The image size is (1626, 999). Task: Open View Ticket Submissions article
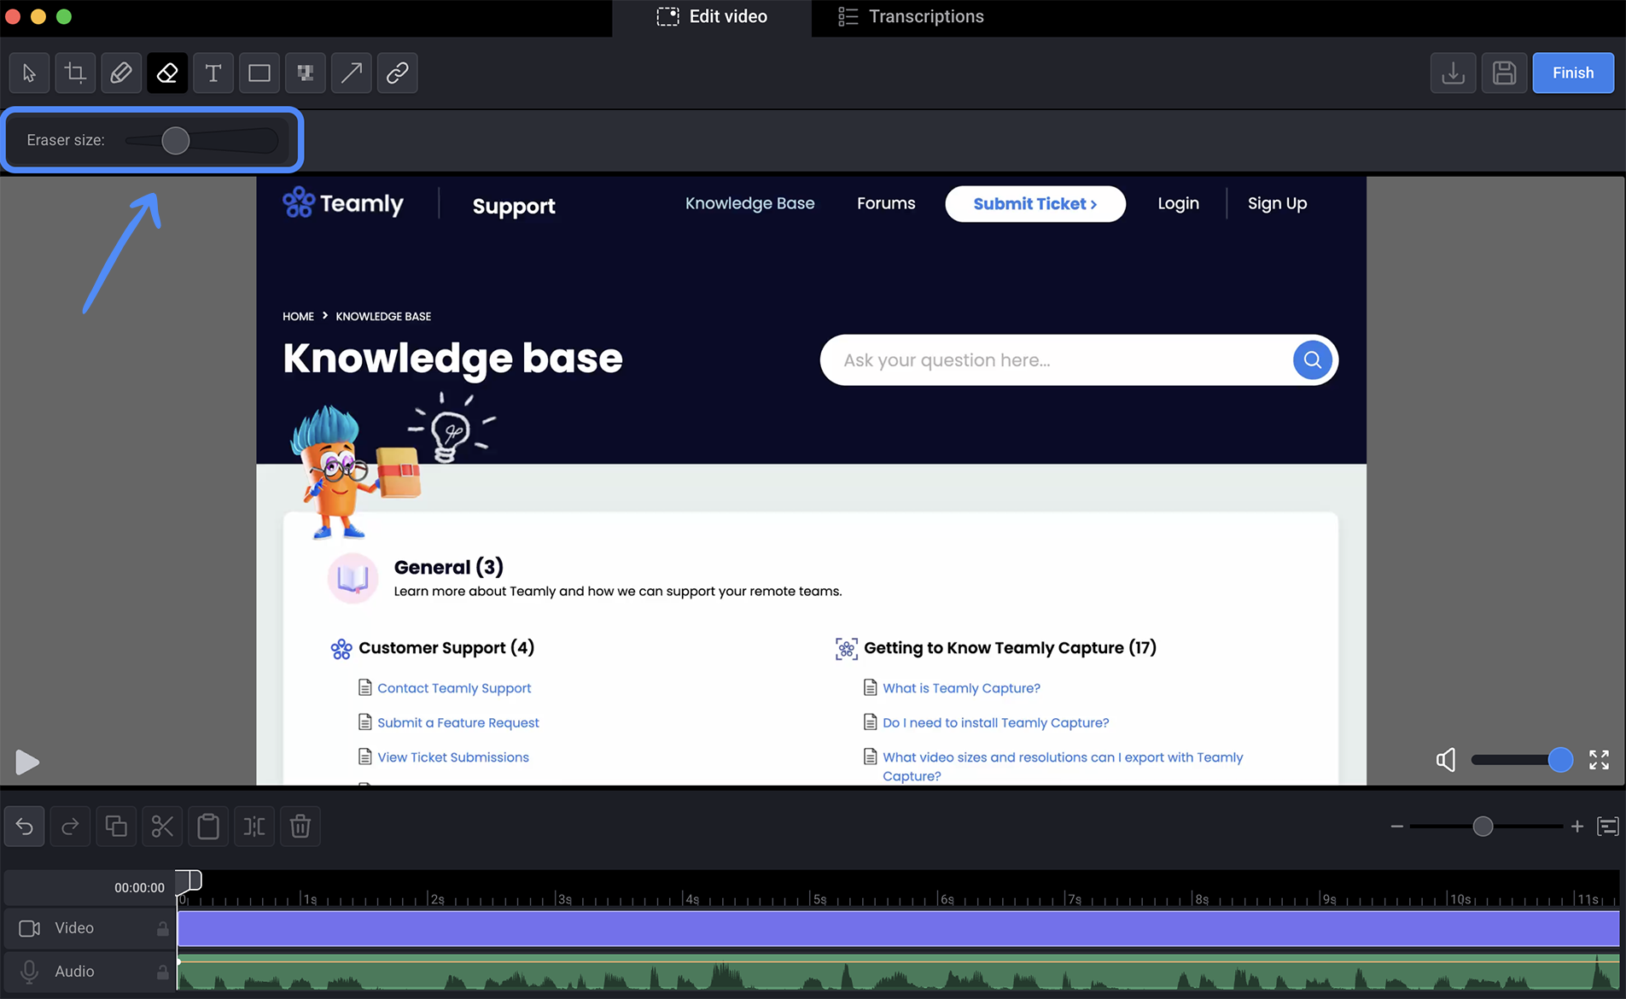click(x=453, y=757)
